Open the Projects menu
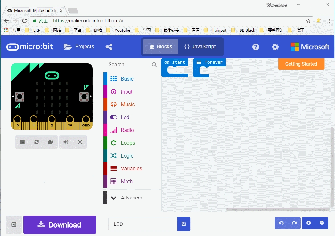 79,47
